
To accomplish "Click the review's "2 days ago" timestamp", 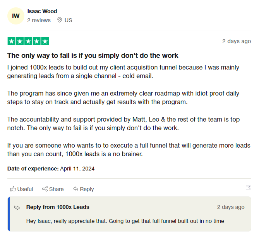I will [236, 41].
